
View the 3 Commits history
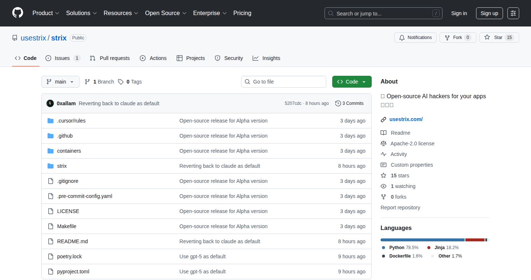(349, 103)
